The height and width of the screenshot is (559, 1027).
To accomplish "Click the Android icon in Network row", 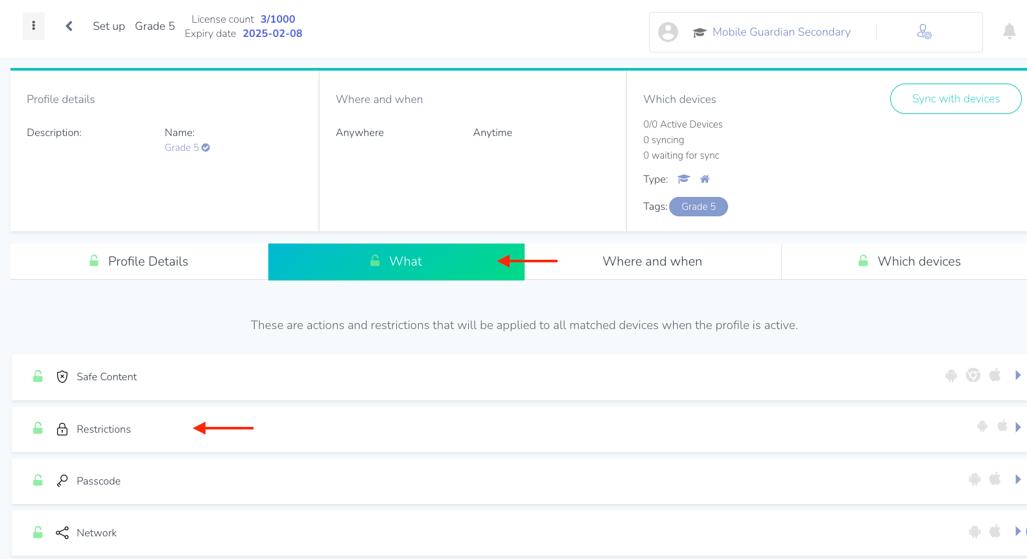I will [x=974, y=532].
